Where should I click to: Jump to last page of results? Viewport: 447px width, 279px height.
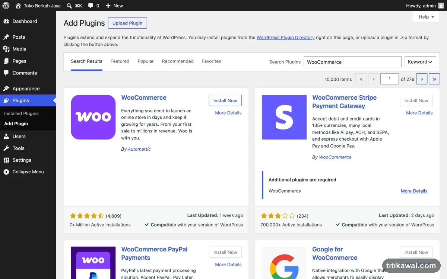(x=434, y=79)
